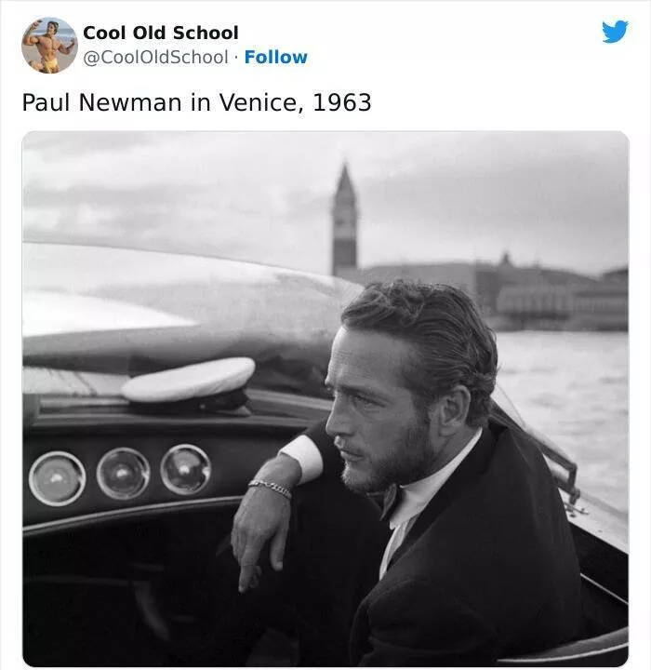Viewport: 651px width, 670px height.
Task: Follow the Cool Old School account
Action: 275,57
